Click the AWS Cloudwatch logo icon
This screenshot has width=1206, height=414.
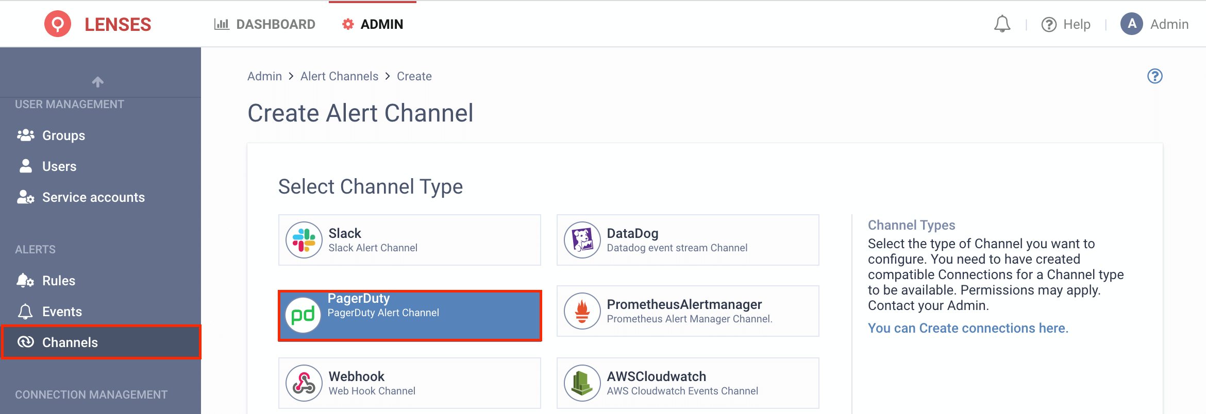582,383
